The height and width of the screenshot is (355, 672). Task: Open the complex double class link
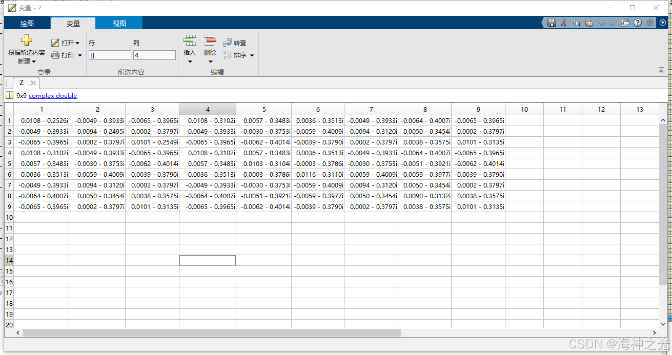coord(53,96)
